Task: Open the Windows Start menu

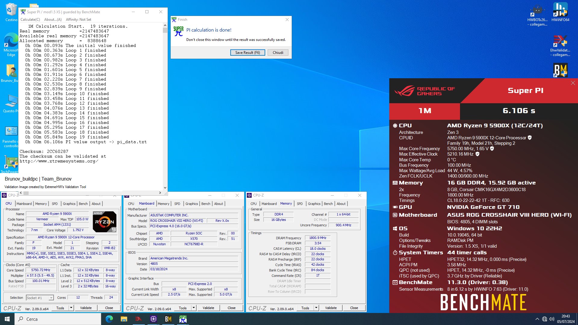Action: pyautogui.click(x=7, y=319)
